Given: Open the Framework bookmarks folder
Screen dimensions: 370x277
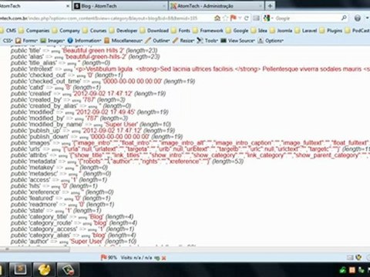Looking at the screenshot, I should (x=208, y=31).
